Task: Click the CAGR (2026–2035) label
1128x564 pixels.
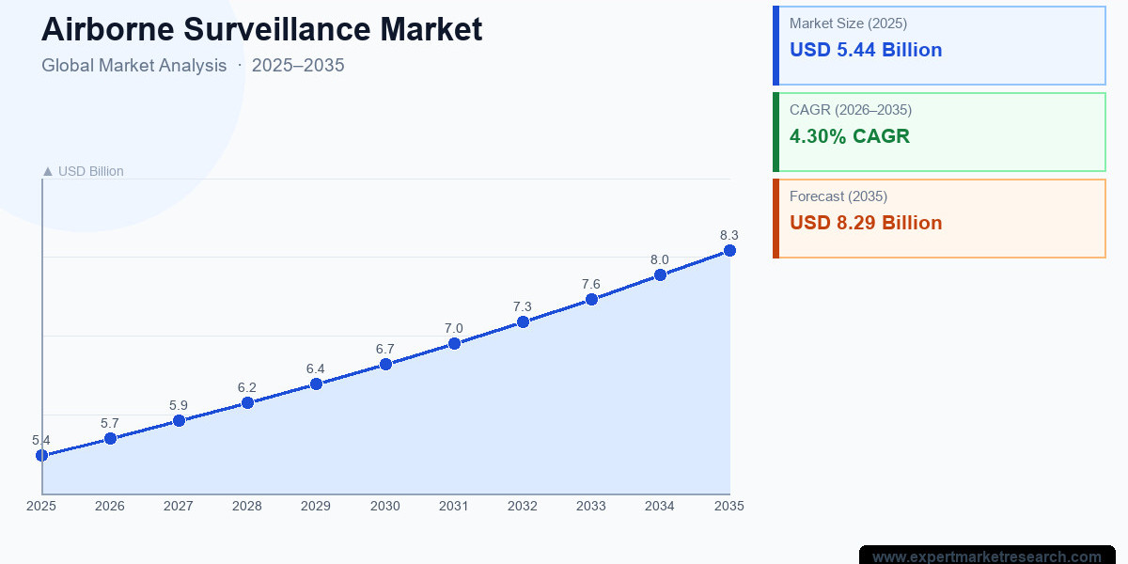Action: 851,110
